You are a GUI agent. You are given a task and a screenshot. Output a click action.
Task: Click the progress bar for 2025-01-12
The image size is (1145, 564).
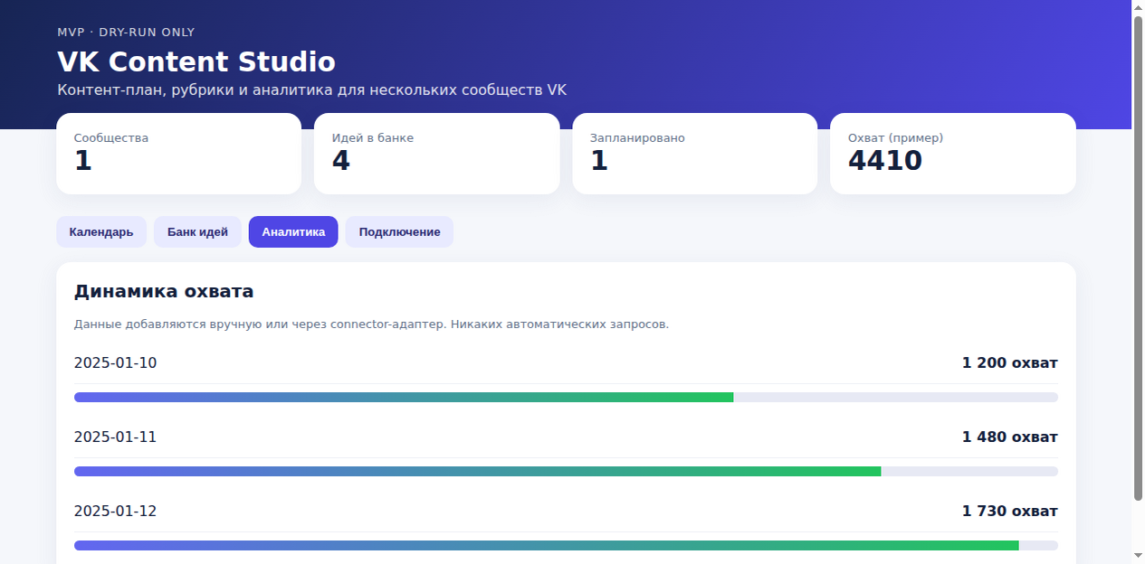click(x=566, y=545)
